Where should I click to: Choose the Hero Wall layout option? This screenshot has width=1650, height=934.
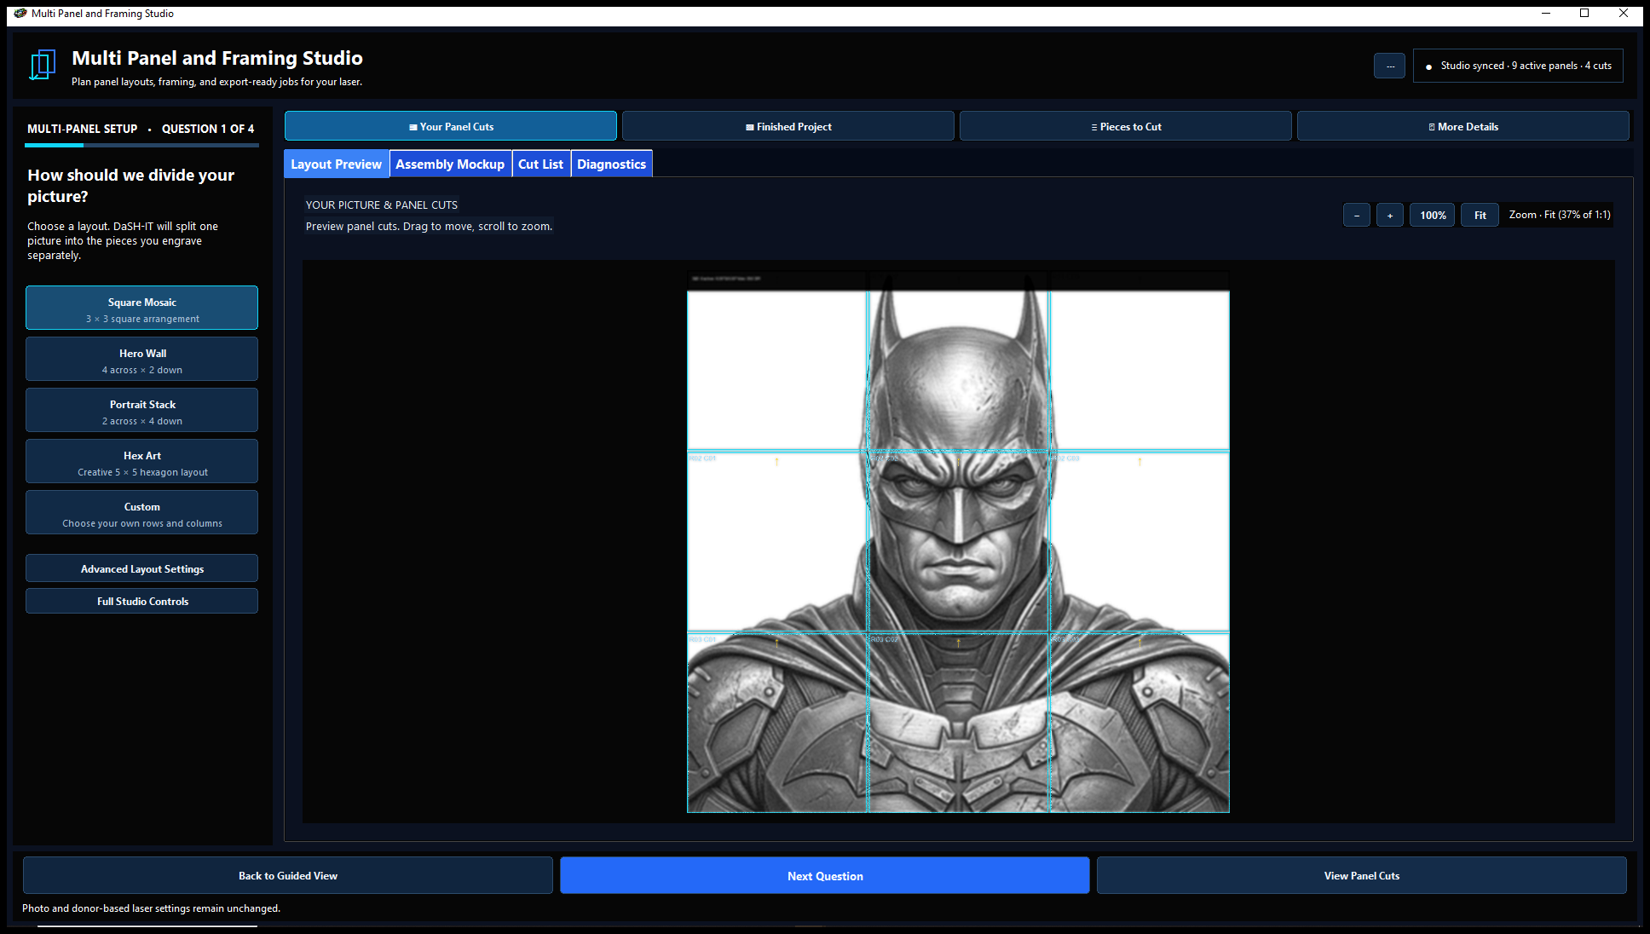pos(141,359)
